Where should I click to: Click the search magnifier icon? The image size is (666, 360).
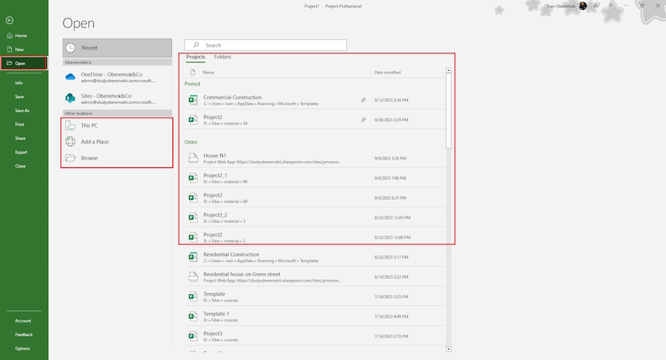(196, 45)
